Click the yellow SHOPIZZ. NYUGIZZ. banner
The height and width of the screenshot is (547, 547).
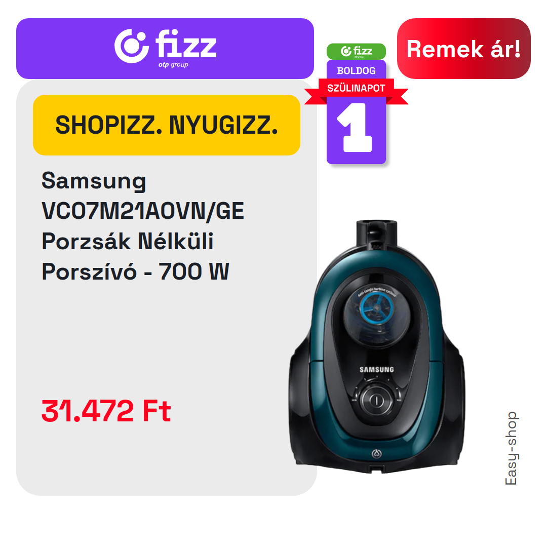[167, 125]
